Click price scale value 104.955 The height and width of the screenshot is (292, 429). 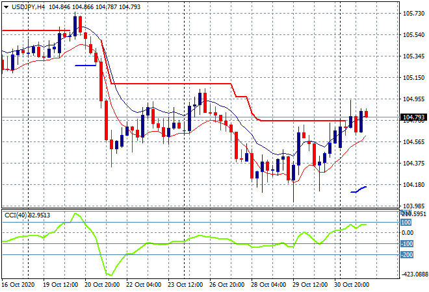tap(413, 99)
